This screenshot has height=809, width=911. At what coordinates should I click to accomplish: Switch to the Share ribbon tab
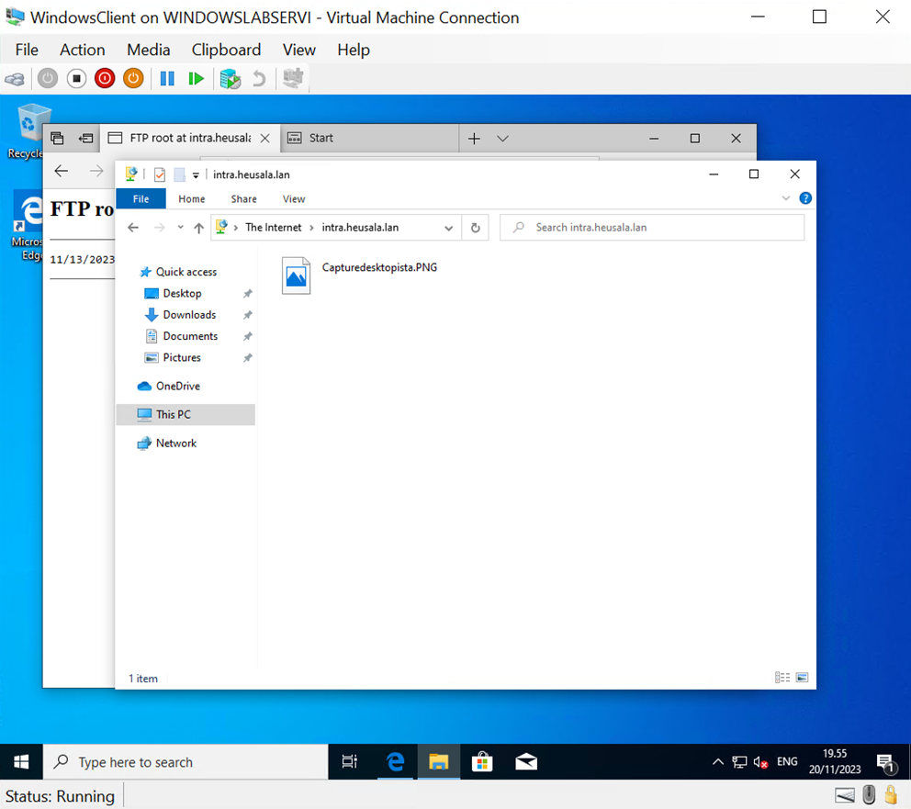242,198
